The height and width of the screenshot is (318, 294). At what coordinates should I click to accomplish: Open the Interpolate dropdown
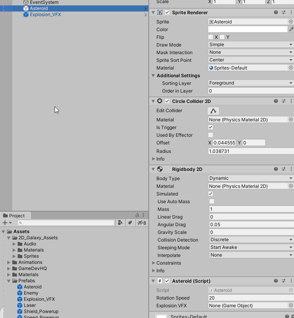tap(252, 255)
